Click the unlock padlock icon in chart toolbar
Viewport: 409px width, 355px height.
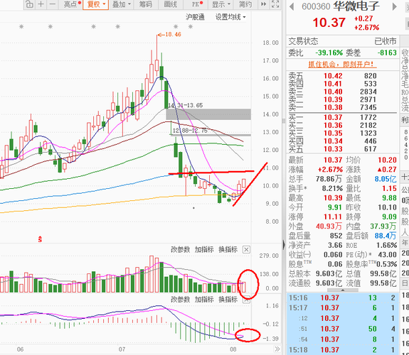(x=29, y=4)
